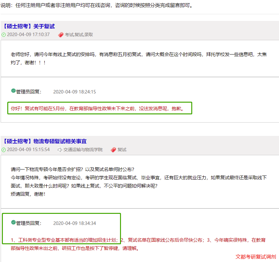Click the reply text starting 1、工科类专业型专业
Viewport: 279px width, 262px height.
click(138, 244)
